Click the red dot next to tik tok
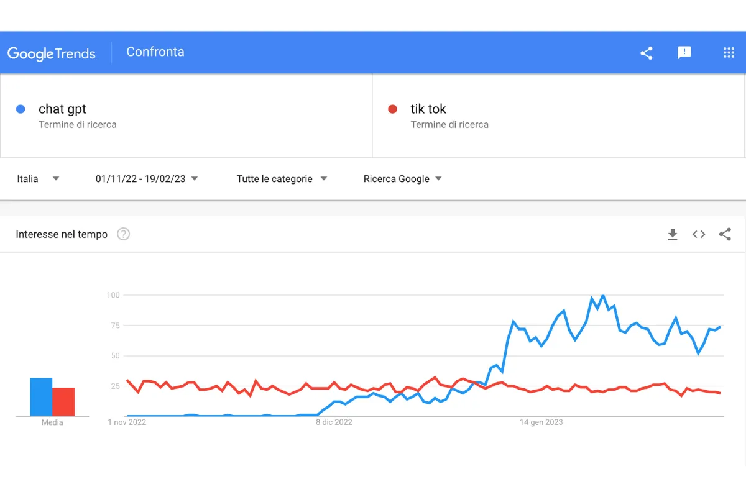The height and width of the screenshot is (497, 746). pos(392,109)
